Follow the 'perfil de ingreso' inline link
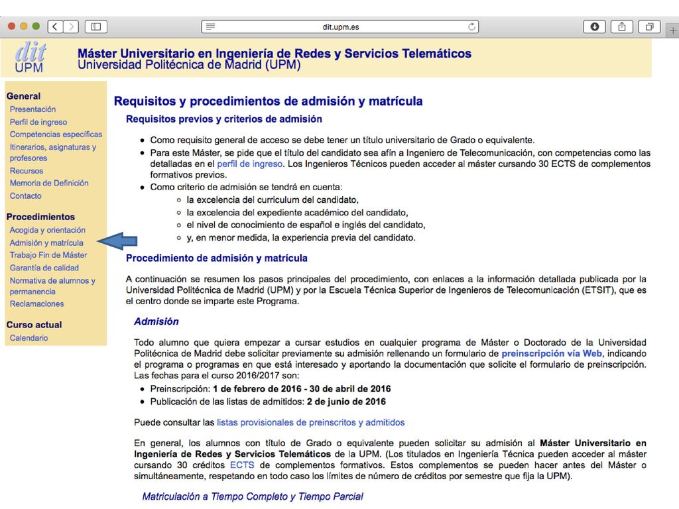 (249, 164)
